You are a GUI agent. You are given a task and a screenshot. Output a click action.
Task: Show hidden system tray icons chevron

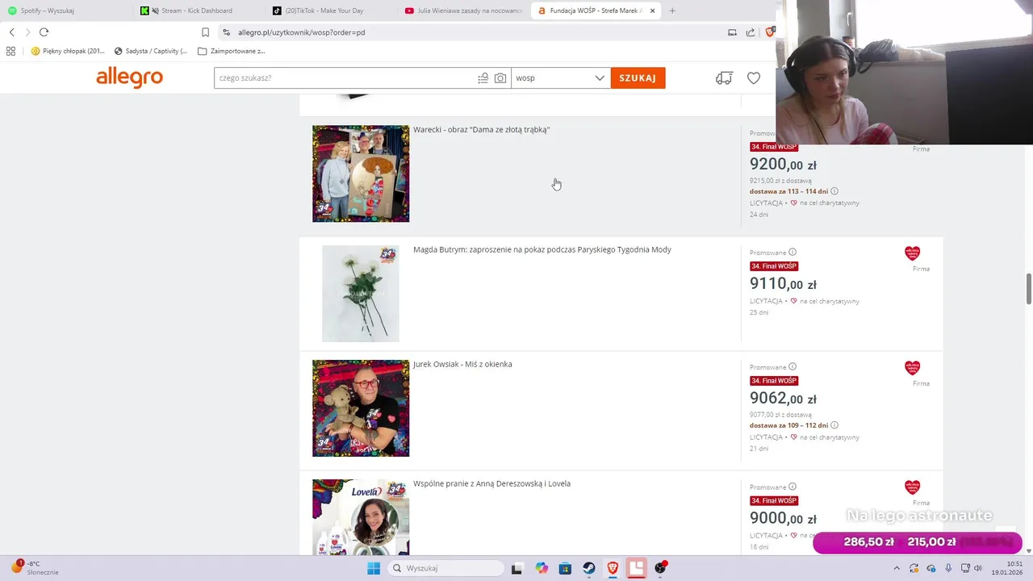[x=896, y=568]
